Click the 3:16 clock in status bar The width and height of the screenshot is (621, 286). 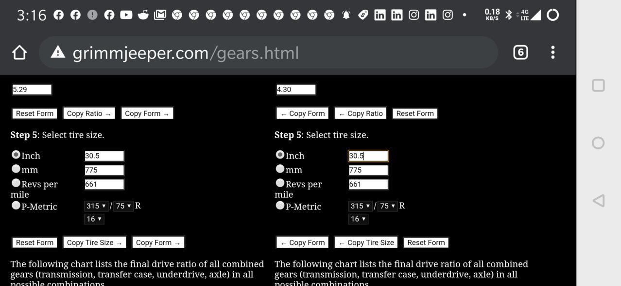coord(32,16)
